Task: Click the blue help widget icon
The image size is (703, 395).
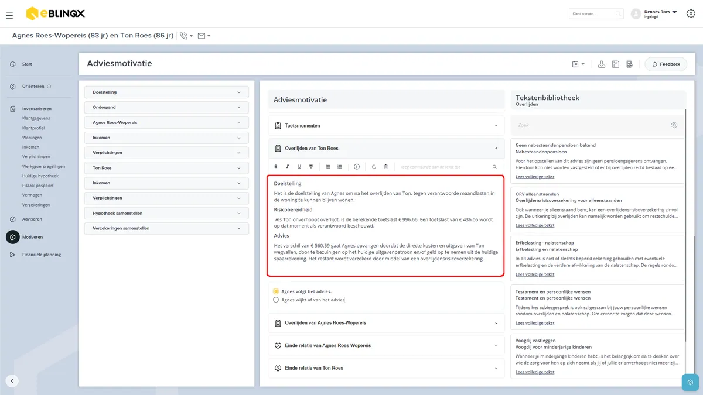Action: [691, 383]
